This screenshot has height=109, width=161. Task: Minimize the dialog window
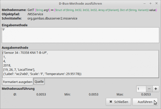[144, 4]
